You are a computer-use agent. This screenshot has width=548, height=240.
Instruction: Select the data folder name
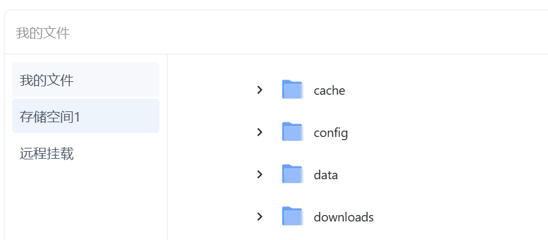pos(326,175)
